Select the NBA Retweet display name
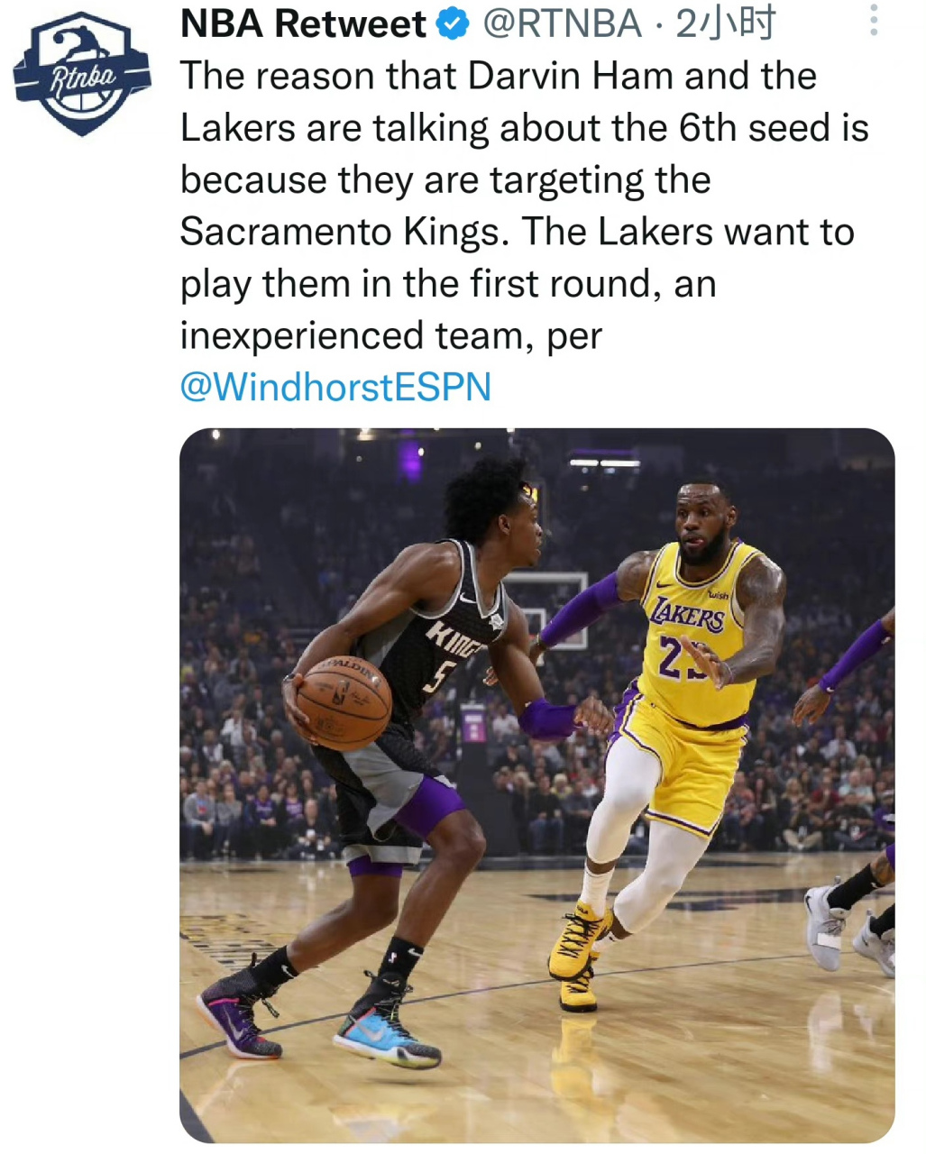926x1154 pixels. [298, 24]
